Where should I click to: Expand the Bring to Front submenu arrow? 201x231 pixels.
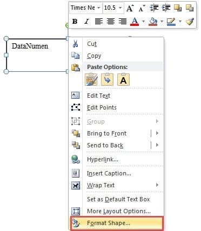tap(157, 133)
